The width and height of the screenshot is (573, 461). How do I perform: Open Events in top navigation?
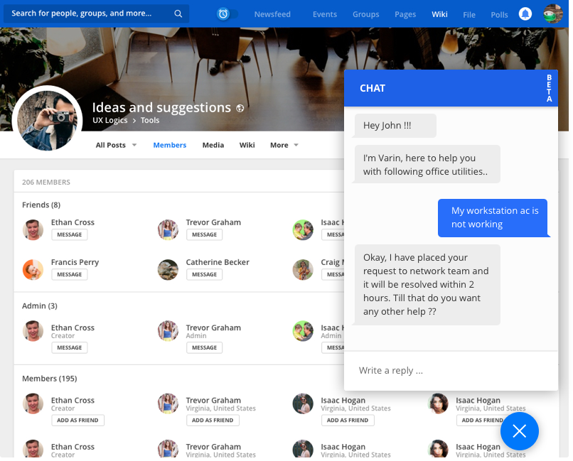(324, 14)
